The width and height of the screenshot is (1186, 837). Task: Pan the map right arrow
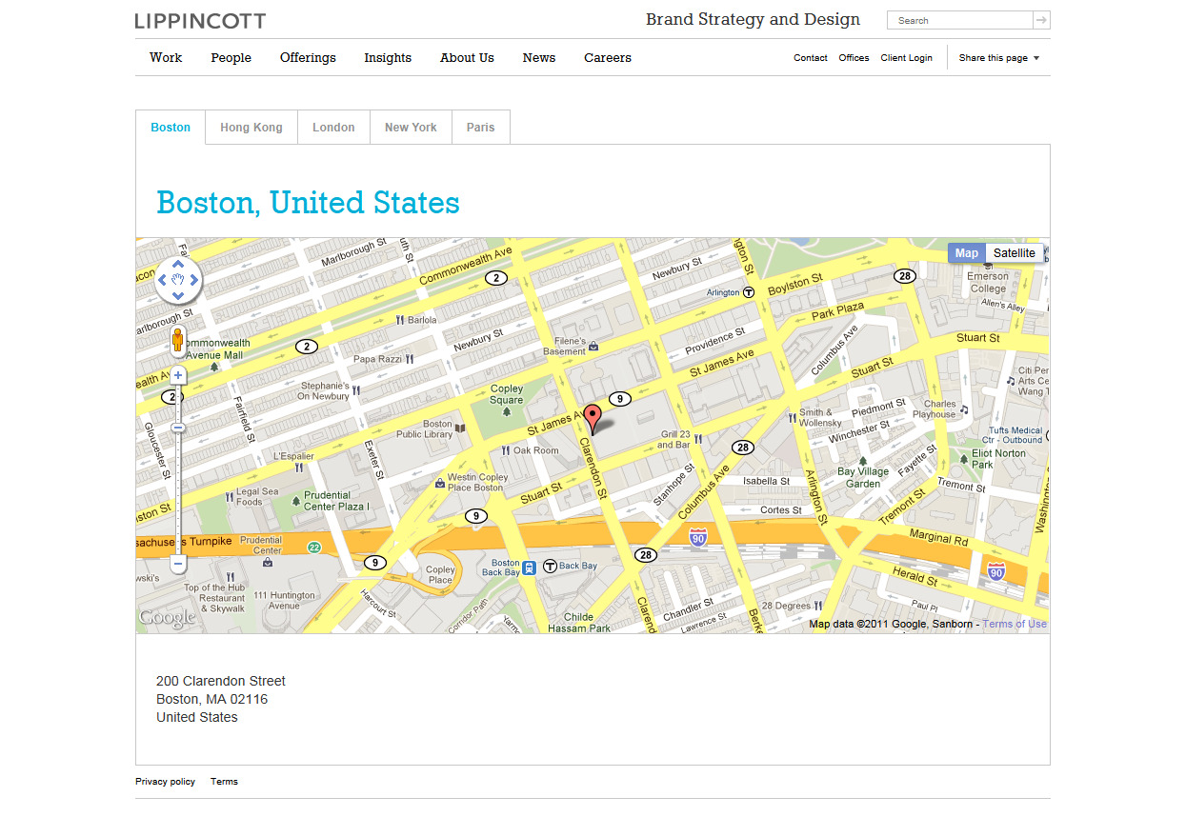click(x=194, y=280)
